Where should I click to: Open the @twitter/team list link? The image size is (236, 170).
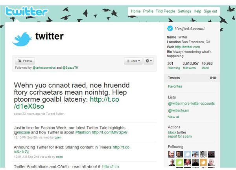pyautogui.click(x=179, y=111)
